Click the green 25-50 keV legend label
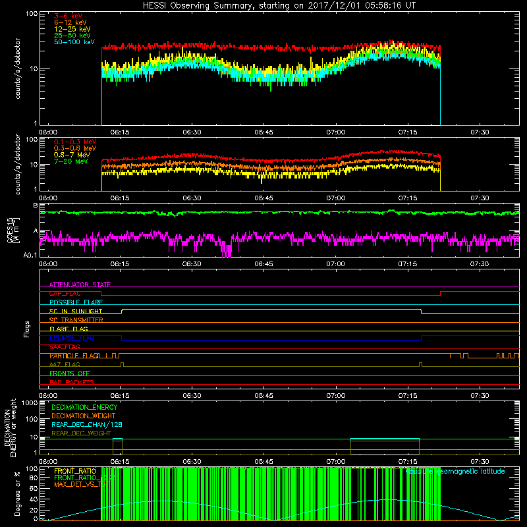Screen dimensions: 527x527 (x=72, y=36)
